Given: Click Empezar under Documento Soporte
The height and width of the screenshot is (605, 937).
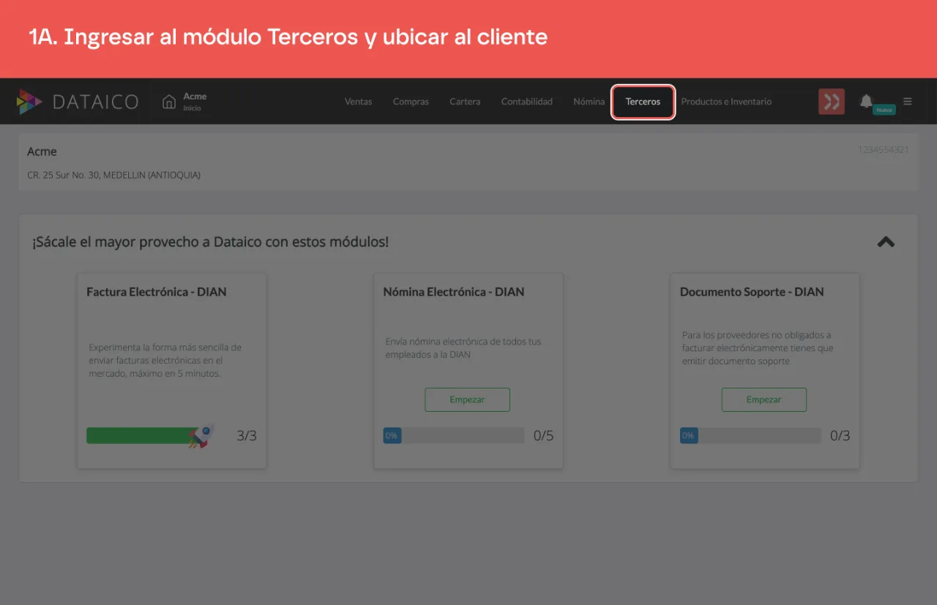Looking at the screenshot, I should pyautogui.click(x=764, y=399).
